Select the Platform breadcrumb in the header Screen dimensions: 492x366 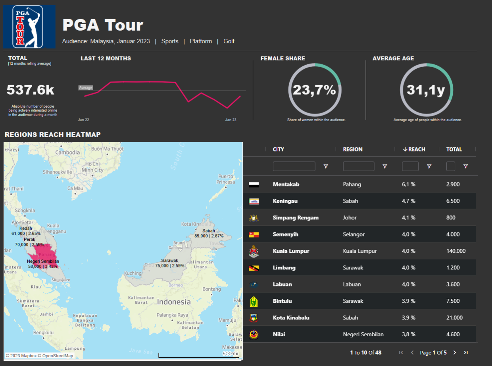pos(201,41)
